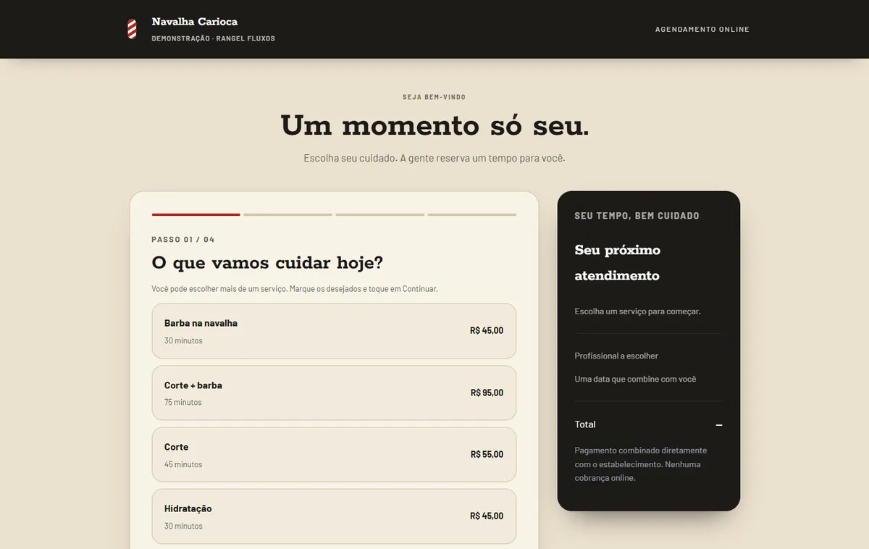Click SEU TEMPO, BEM CUIDADO label
869x549 pixels.
(637, 216)
